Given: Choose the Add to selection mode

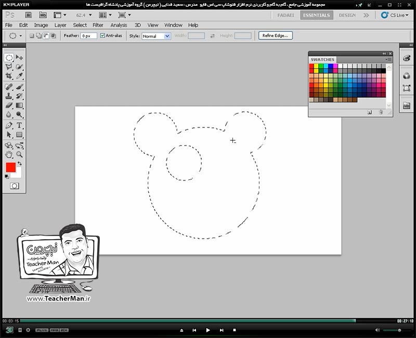Looking at the screenshot, I should 38,35.
